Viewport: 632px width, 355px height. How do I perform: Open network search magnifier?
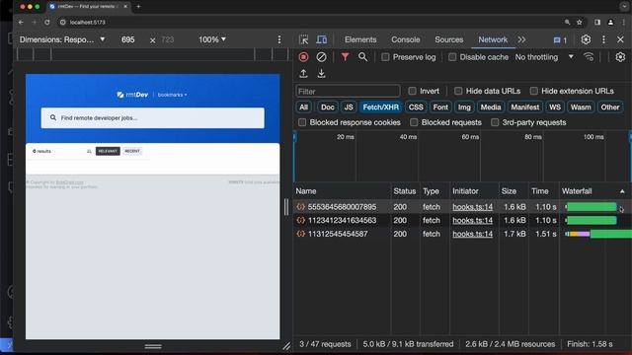[362, 57]
